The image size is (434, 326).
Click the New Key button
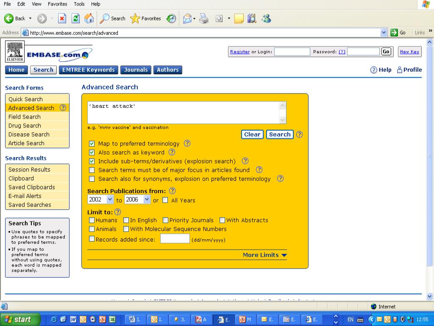coord(410,52)
